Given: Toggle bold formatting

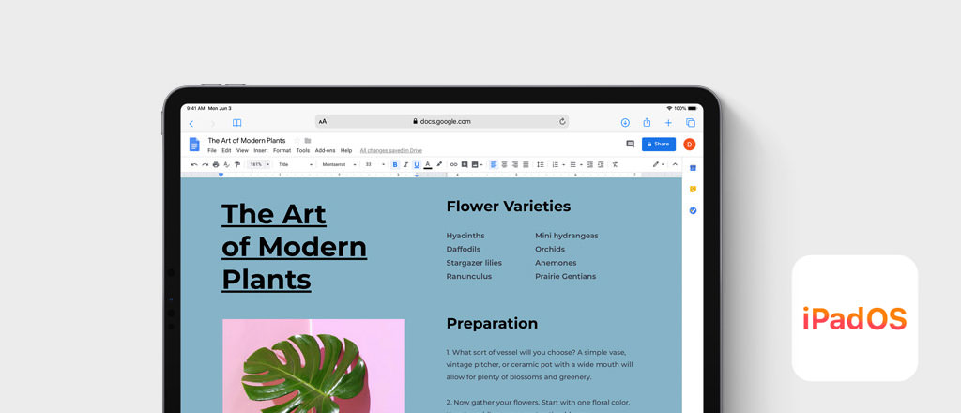Looking at the screenshot, I should [395, 164].
